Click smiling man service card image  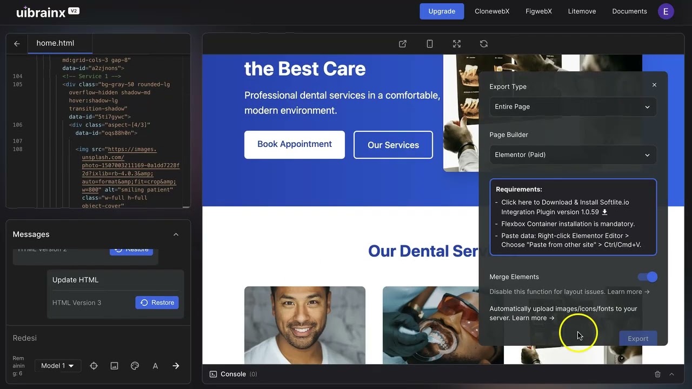coord(305,325)
